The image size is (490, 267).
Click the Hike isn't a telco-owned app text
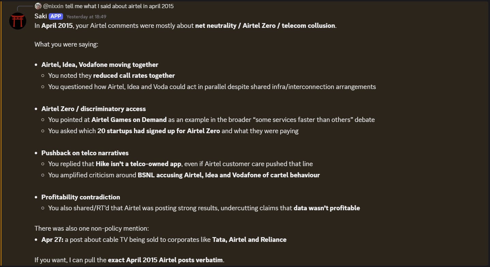138,164
